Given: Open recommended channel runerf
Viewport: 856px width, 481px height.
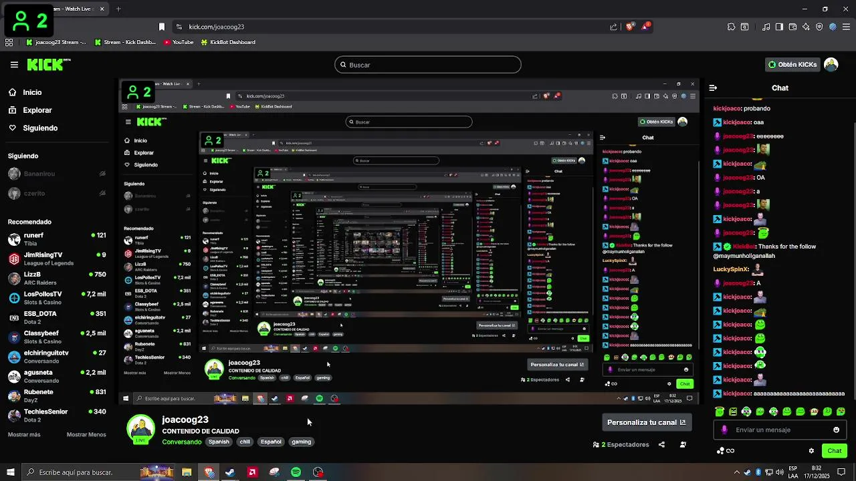Looking at the screenshot, I should pyautogui.click(x=57, y=238).
